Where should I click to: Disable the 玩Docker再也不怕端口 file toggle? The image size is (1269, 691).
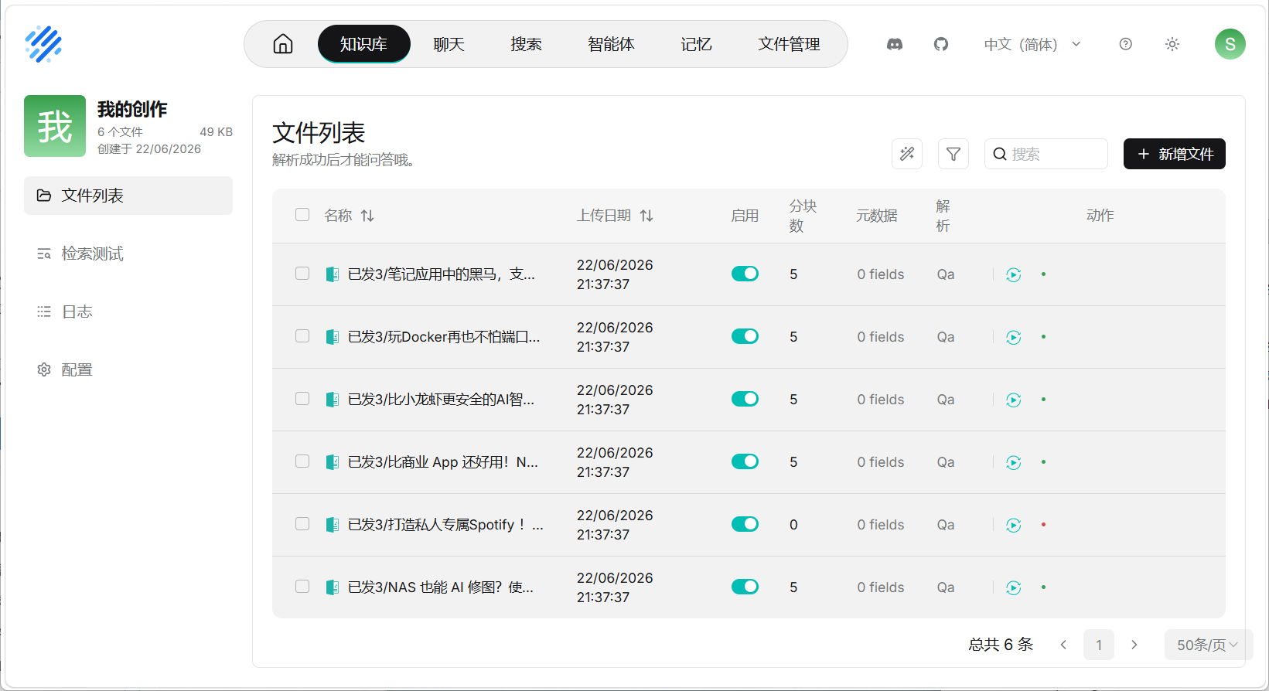(x=745, y=336)
